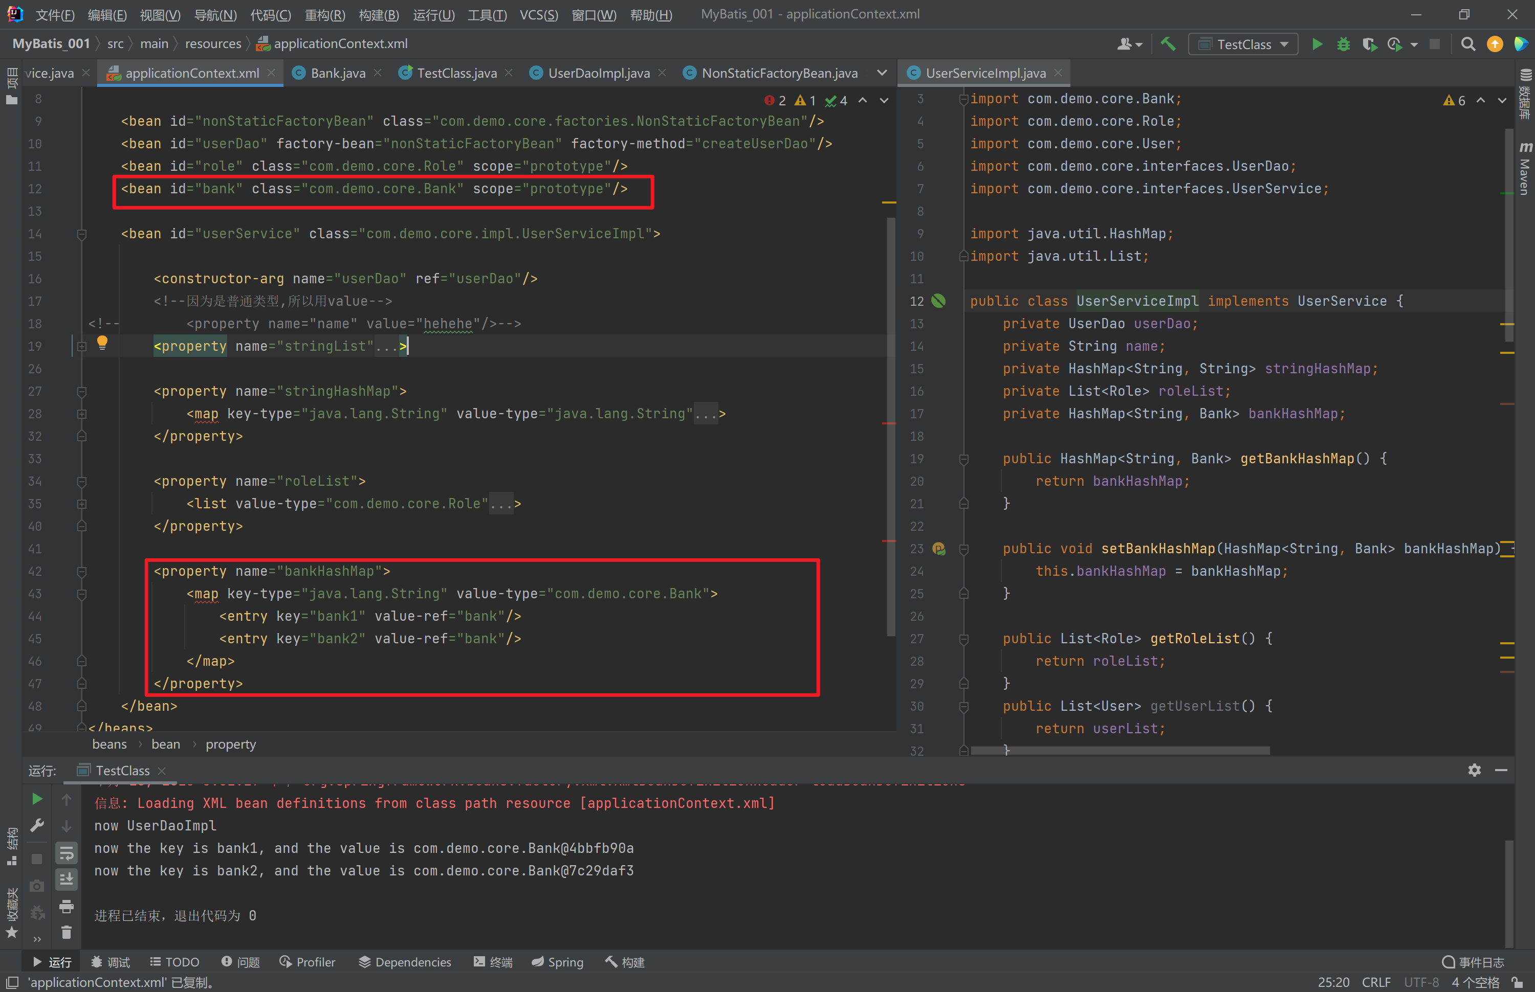Click horizontal scrollbar in right editor
Viewport: 1535px width, 992px height.
tap(1120, 751)
